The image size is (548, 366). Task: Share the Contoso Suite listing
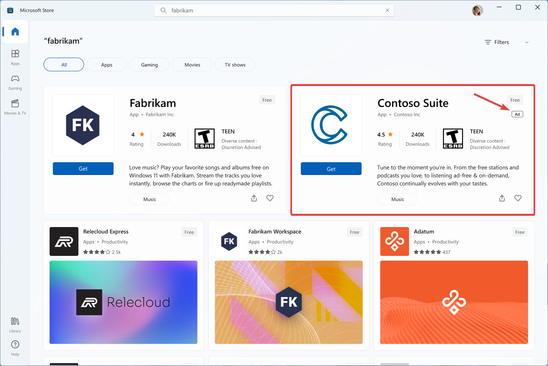(502, 198)
